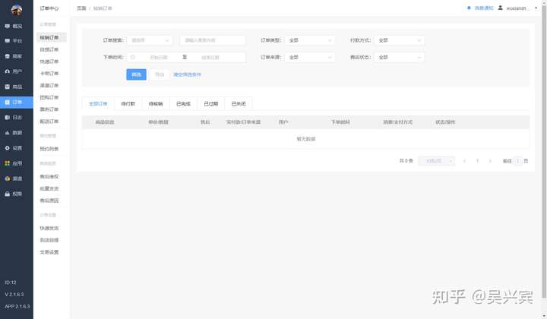
Task: Select 快递订单 in the submenu
Action: tap(49, 62)
